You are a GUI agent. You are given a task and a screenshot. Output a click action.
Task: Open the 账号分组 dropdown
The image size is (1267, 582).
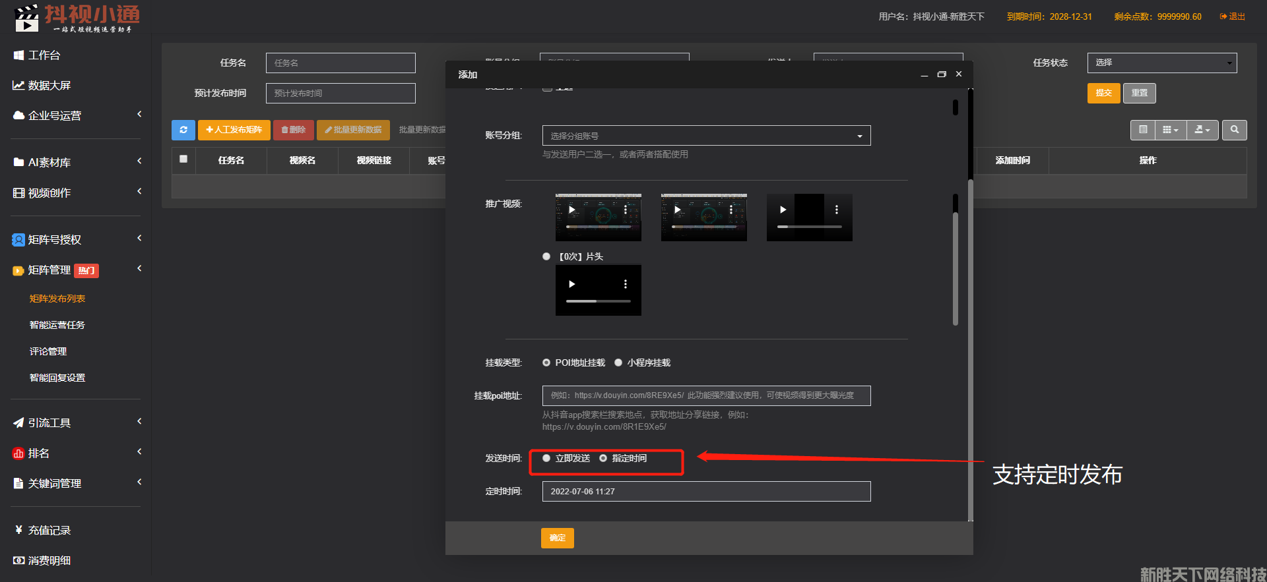click(x=706, y=136)
